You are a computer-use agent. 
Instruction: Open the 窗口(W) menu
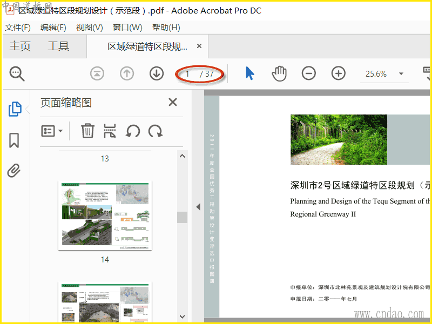click(x=127, y=28)
